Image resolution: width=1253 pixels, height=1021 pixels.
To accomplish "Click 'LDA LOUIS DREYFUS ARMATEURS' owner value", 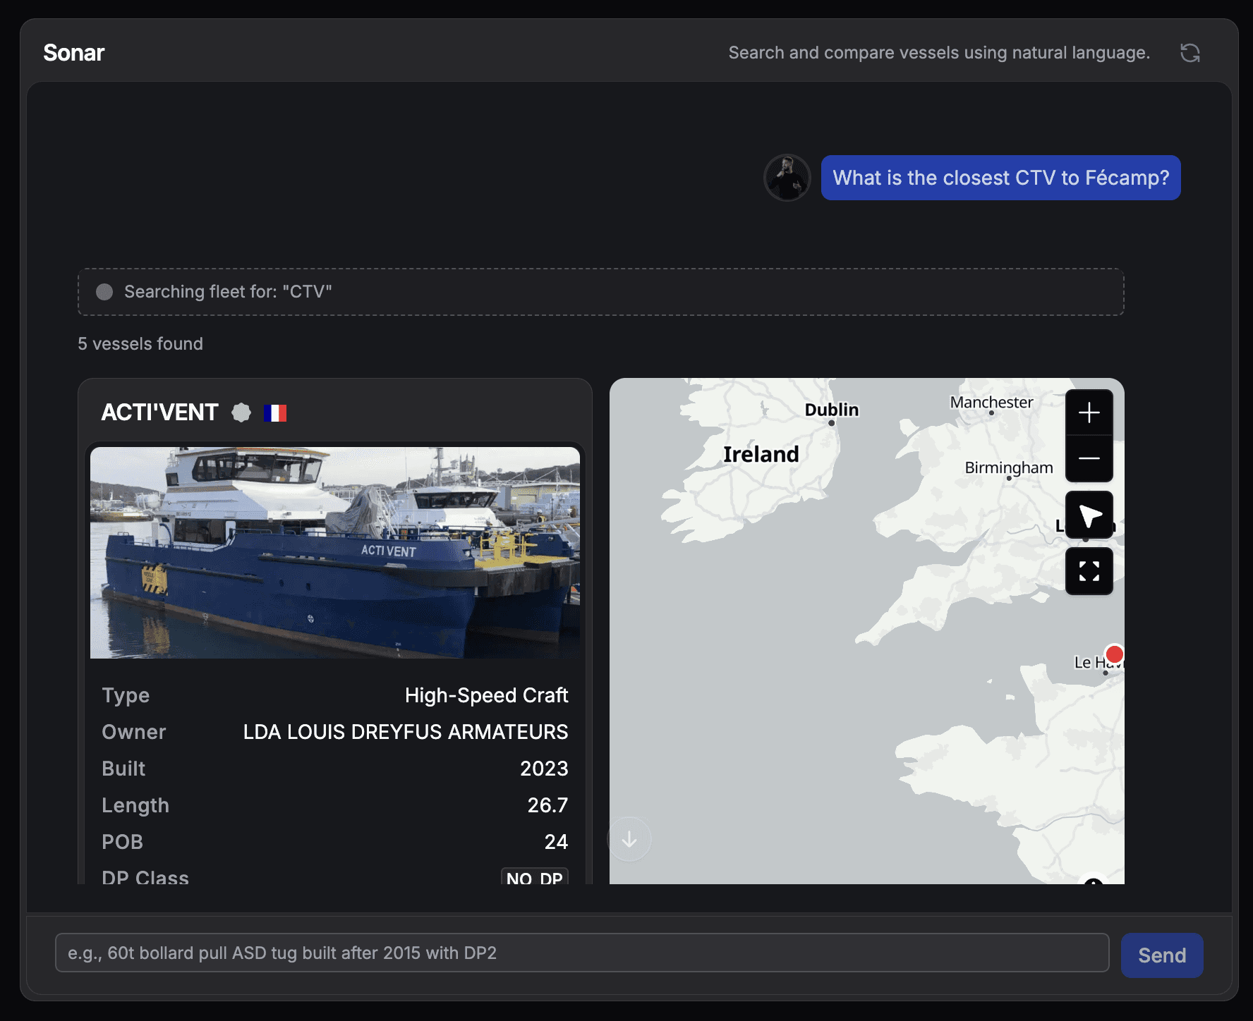I will (x=406, y=732).
